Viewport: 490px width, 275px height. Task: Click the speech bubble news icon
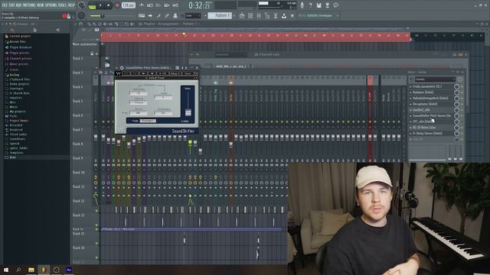point(336,5)
